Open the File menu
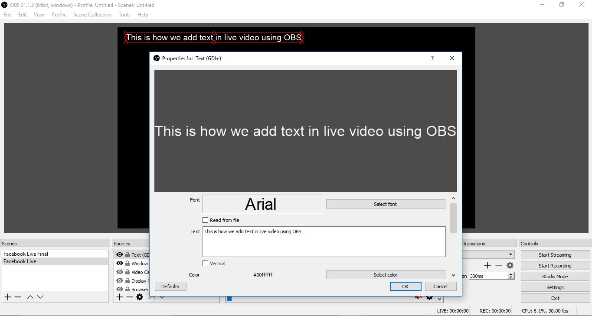The image size is (592, 316). pyautogui.click(x=7, y=14)
